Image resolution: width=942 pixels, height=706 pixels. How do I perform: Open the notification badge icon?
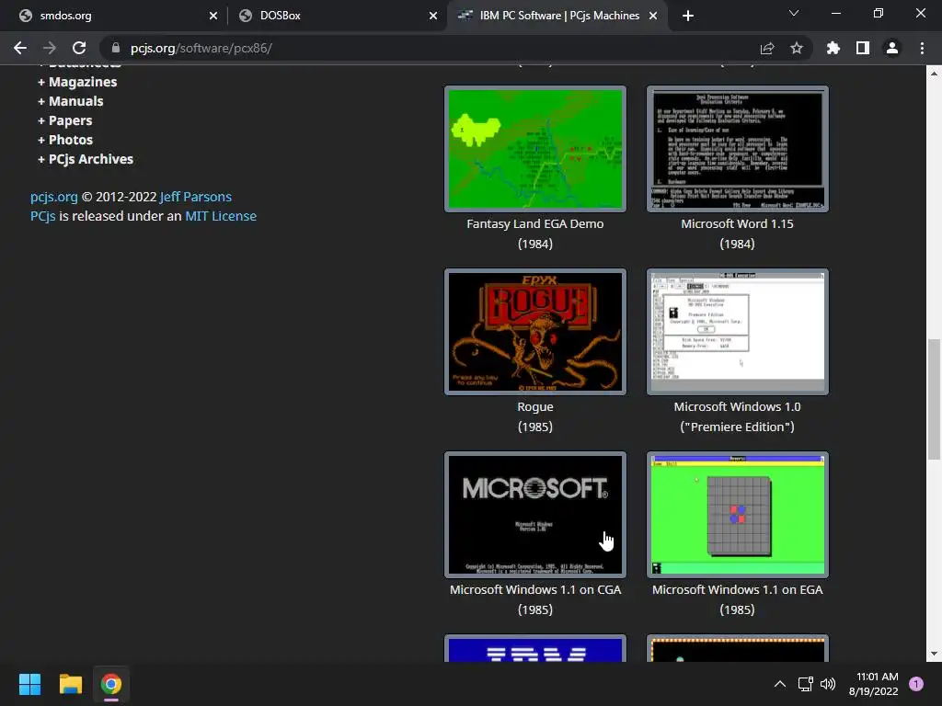coord(916,684)
